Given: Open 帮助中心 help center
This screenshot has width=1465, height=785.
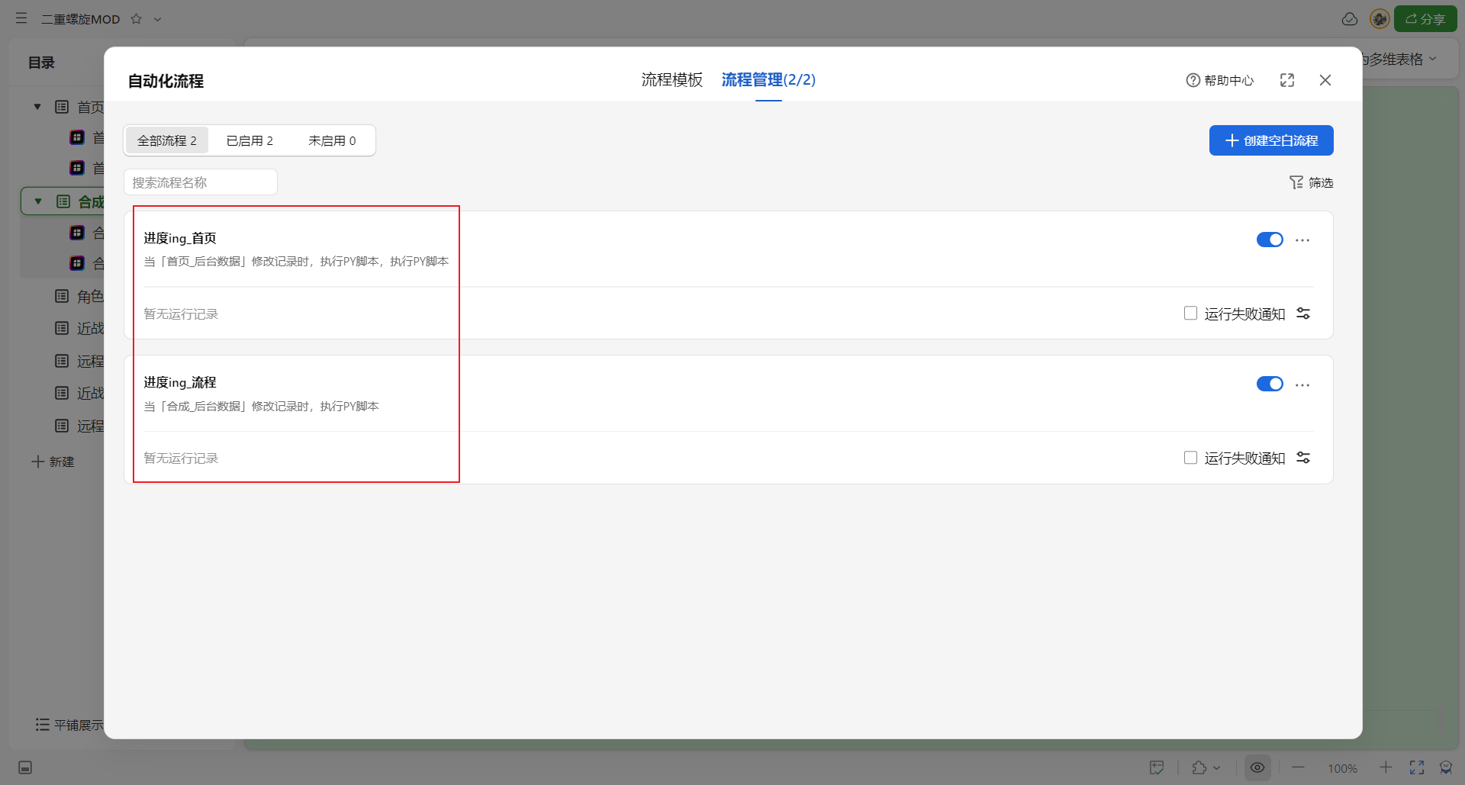Looking at the screenshot, I should (1220, 80).
